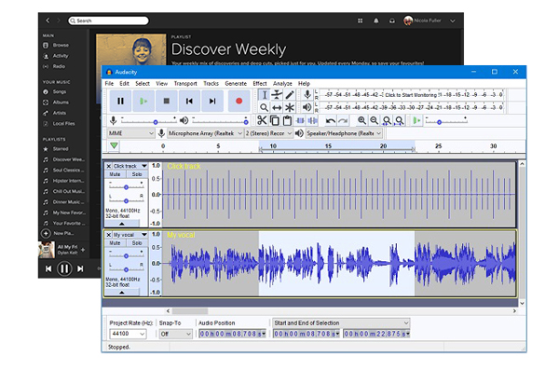Select the Time Shift tool
The height and width of the screenshot is (370, 559).
point(277,107)
